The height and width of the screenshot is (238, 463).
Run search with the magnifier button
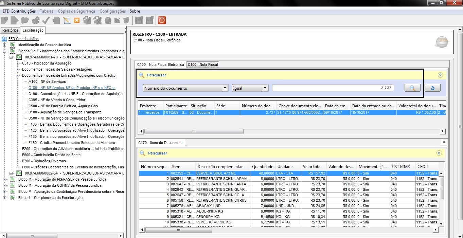pyautogui.click(x=412, y=88)
